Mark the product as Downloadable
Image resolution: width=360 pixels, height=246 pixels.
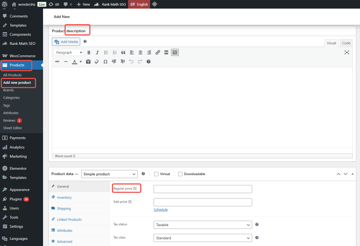point(180,174)
